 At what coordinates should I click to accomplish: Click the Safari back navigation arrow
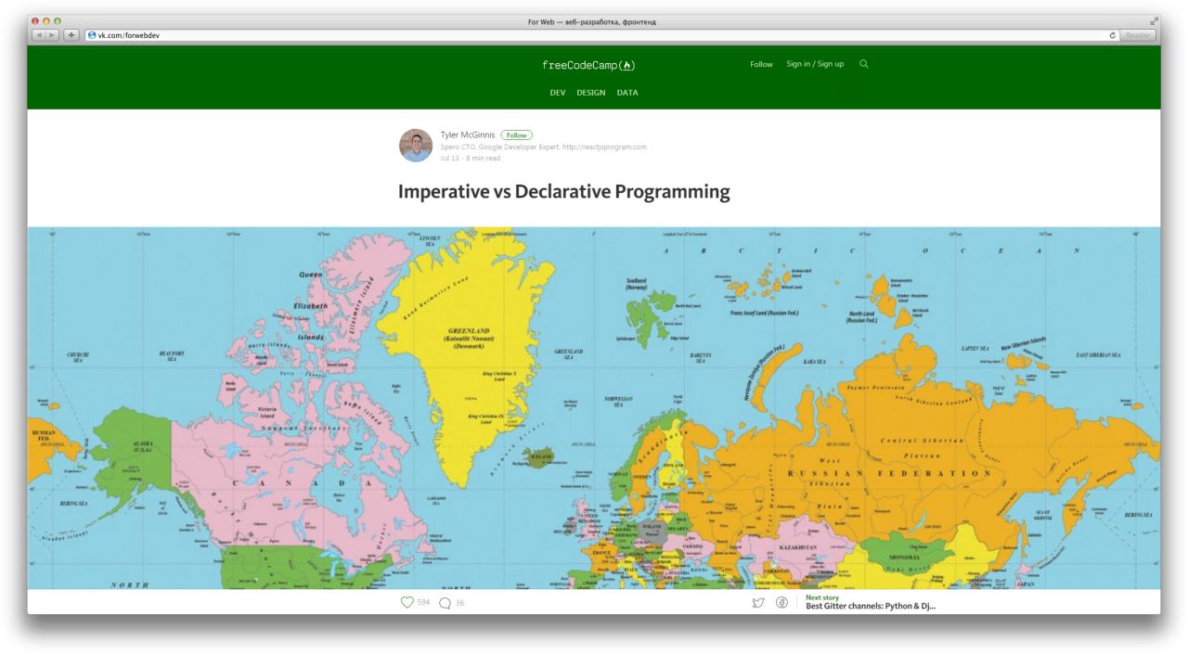[39, 35]
